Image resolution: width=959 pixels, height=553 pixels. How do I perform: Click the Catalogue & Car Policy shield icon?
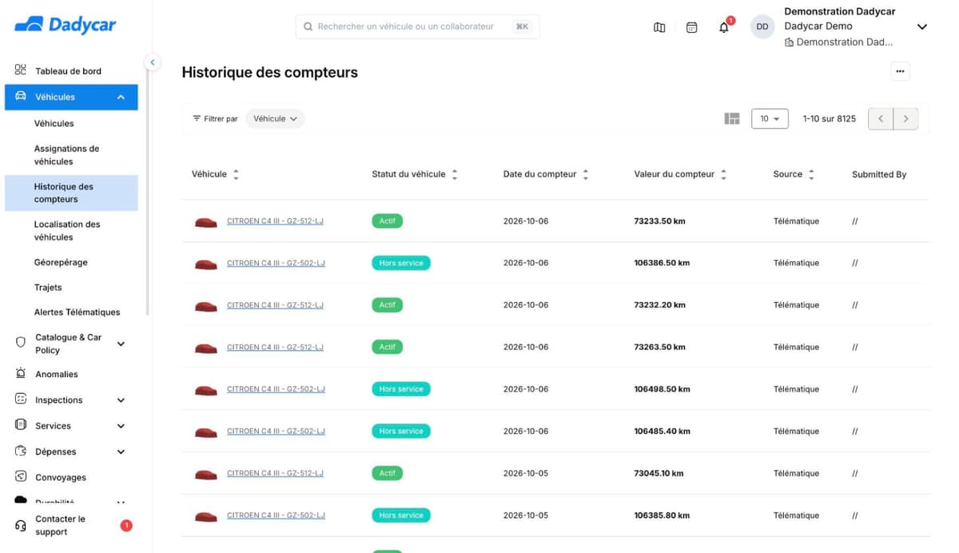click(21, 342)
